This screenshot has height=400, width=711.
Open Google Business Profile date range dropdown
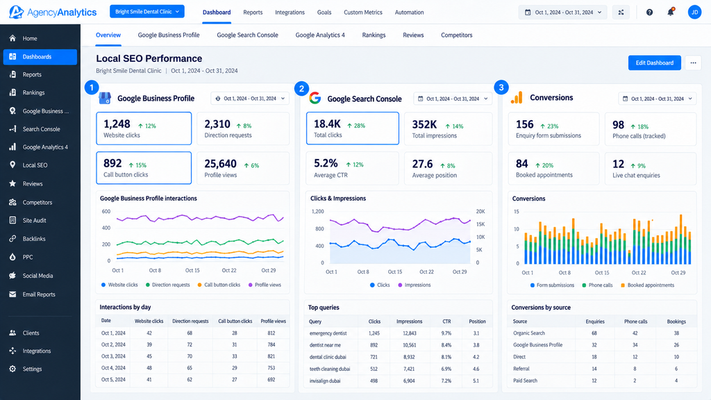point(250,99)
